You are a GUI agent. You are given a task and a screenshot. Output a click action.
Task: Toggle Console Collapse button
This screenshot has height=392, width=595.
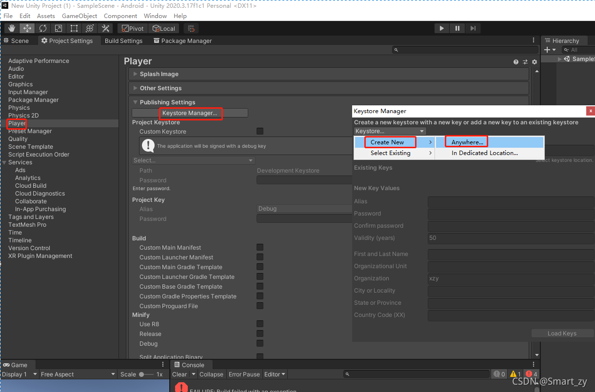(211, 374)
